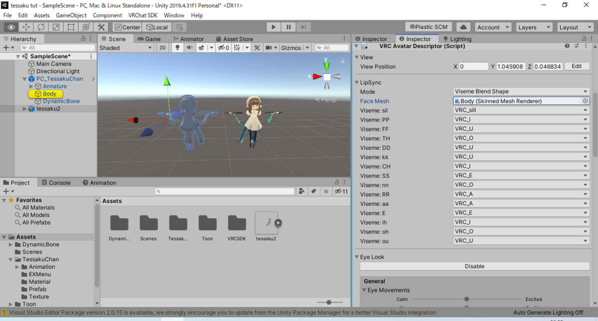Image resolution: width=598 pixels, height=321 pixels.
Task: Open Account dropdown
Action: tap(492, 27)
